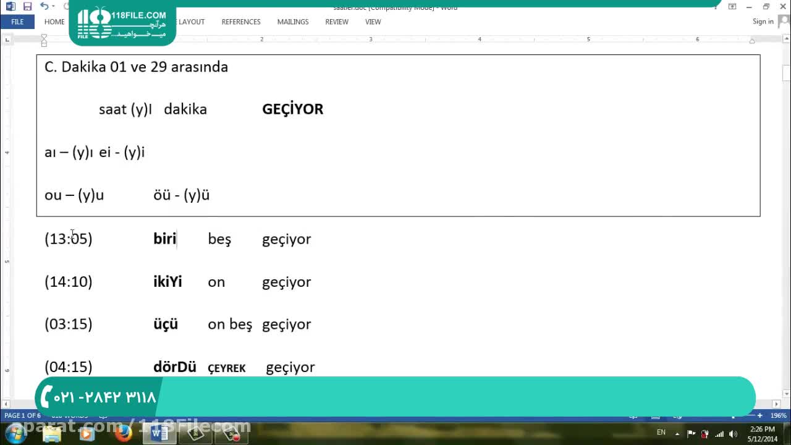This screenshot has height=445, width=791.
Task: Click the tab selector at ruler corner
Action: pos(7,40)
